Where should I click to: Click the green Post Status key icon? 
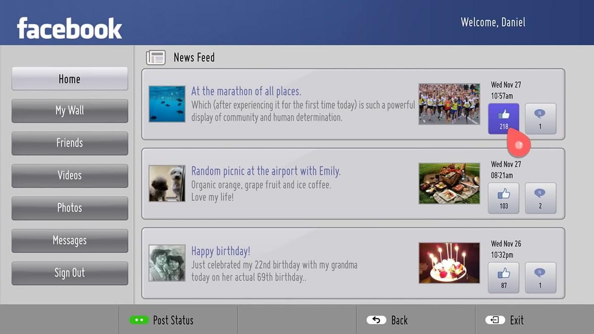click(x=139, y=320)
